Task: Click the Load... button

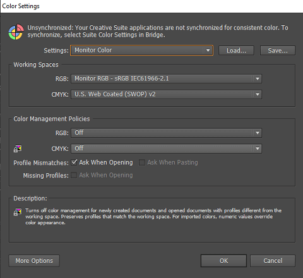Action: pyautogui.click(x=236, y=51)
